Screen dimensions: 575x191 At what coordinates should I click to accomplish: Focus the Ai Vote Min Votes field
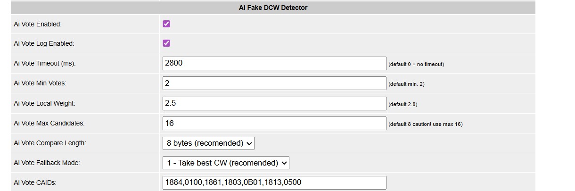click(x=274, y=83)
